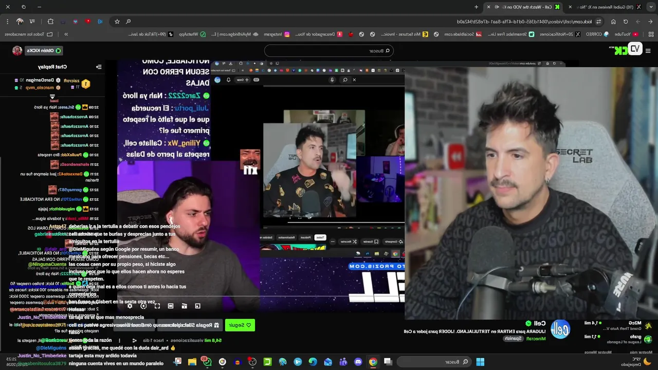This screenshot has width=658, height=370.
Task: Open Telegram from the taskbar
Action: point(298,362)
